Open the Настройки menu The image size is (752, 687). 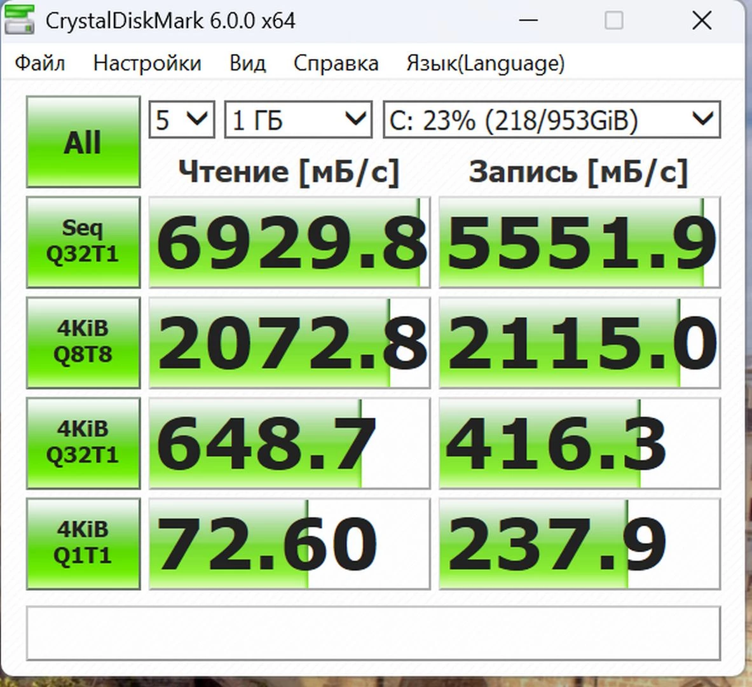147,64
